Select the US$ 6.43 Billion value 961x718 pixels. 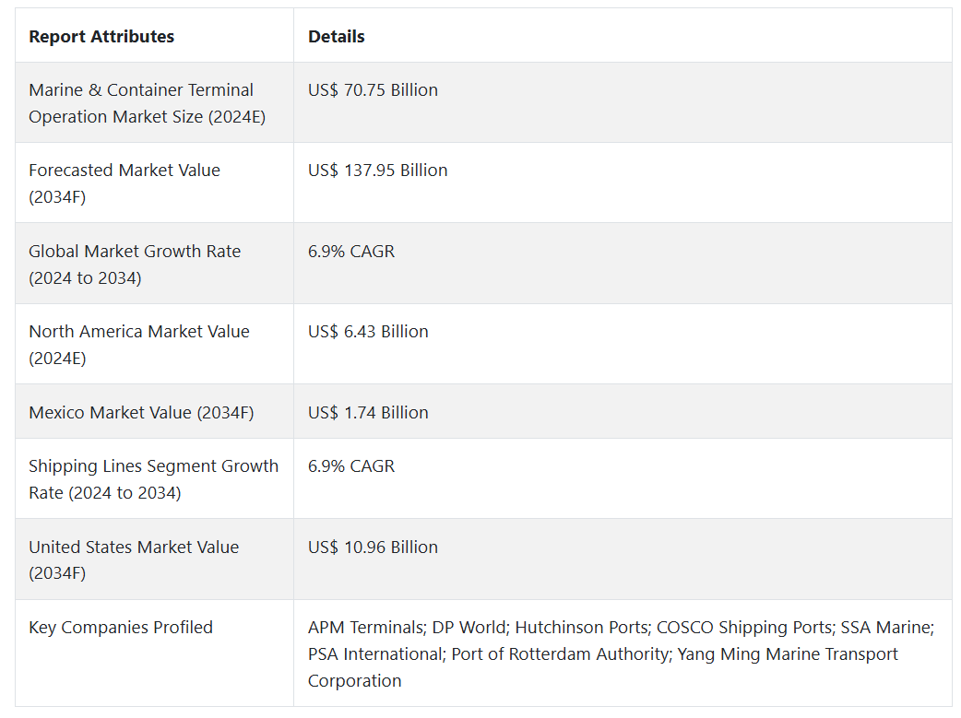pyautogui.click(x=368, y=332)
